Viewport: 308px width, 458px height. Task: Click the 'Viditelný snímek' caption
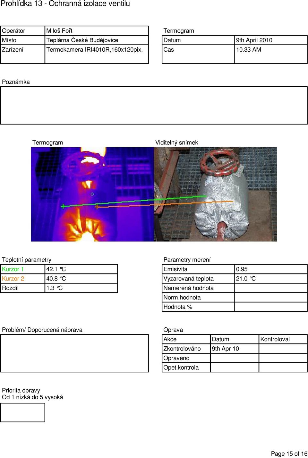click(x=176, y=143)
